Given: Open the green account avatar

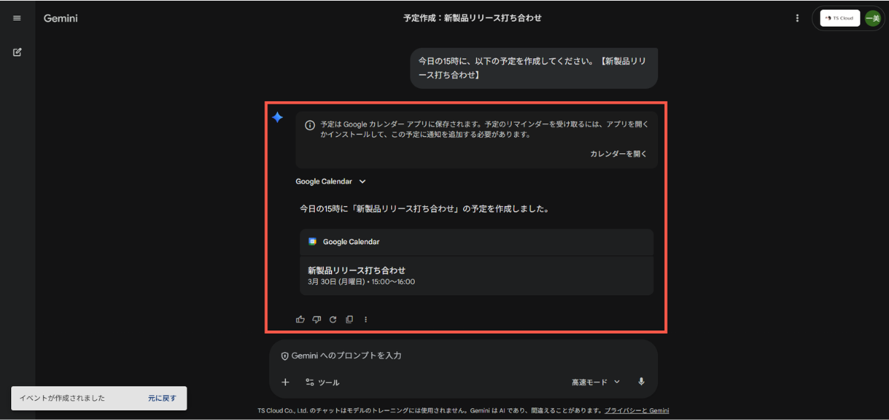Looking at the screenshot, I should (873, 18).
